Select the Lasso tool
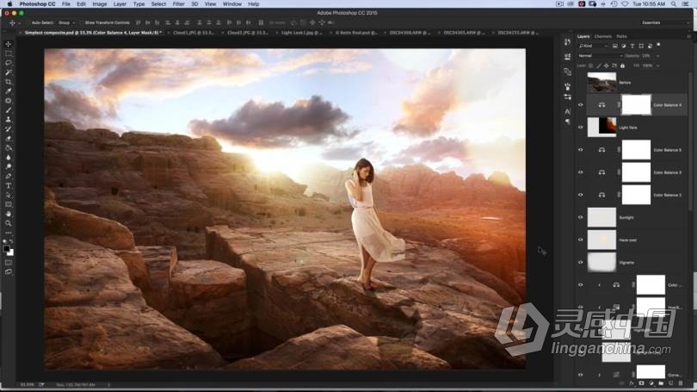The height and width of the screenshot is (392, 697). 9,63
